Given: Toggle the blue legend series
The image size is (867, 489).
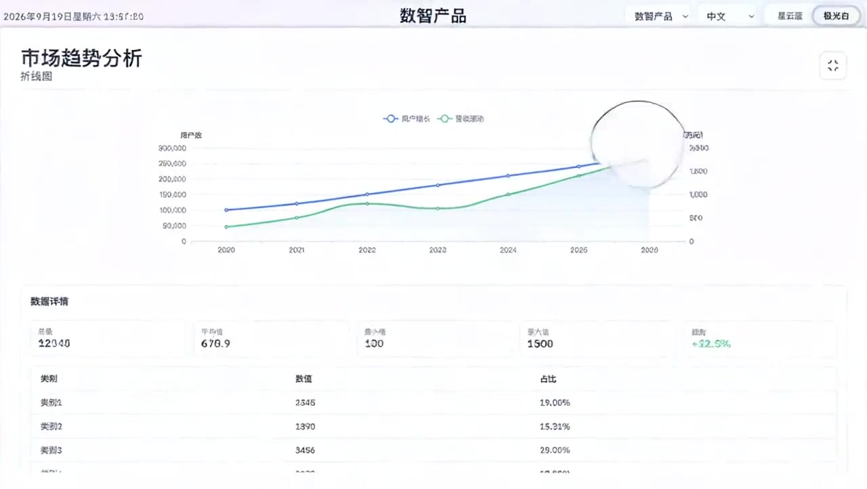Looking at the screenshot, I should pyautogui.click(x=406, y=119).
